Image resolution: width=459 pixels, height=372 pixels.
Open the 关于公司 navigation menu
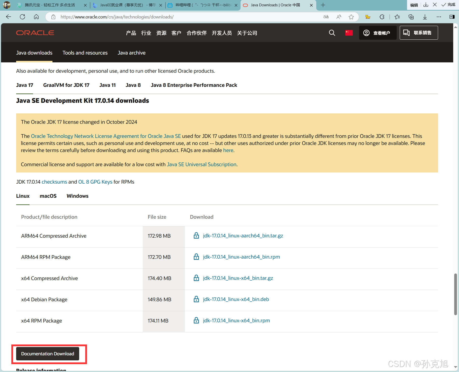[x=247, y=33]
